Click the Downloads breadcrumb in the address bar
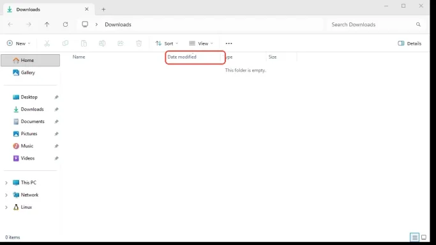This screenshot has height=245, width=436. (x=118, y=24)
